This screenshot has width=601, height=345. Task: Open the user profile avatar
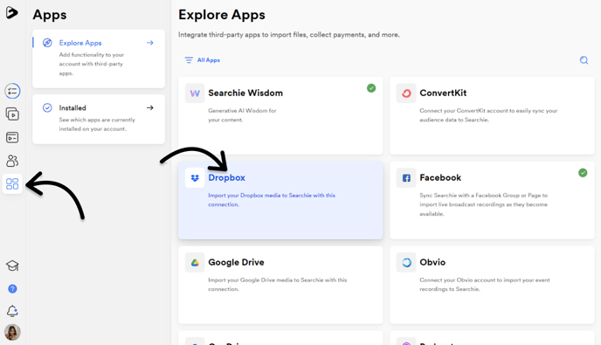12,333
